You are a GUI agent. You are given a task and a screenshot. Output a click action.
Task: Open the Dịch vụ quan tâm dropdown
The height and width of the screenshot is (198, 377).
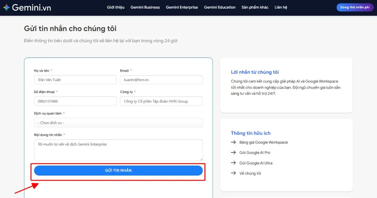pyautogui.click(x=118, y=123)
